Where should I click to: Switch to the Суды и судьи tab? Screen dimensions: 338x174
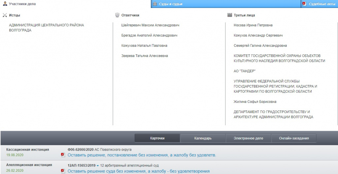[x=170, y=4]
